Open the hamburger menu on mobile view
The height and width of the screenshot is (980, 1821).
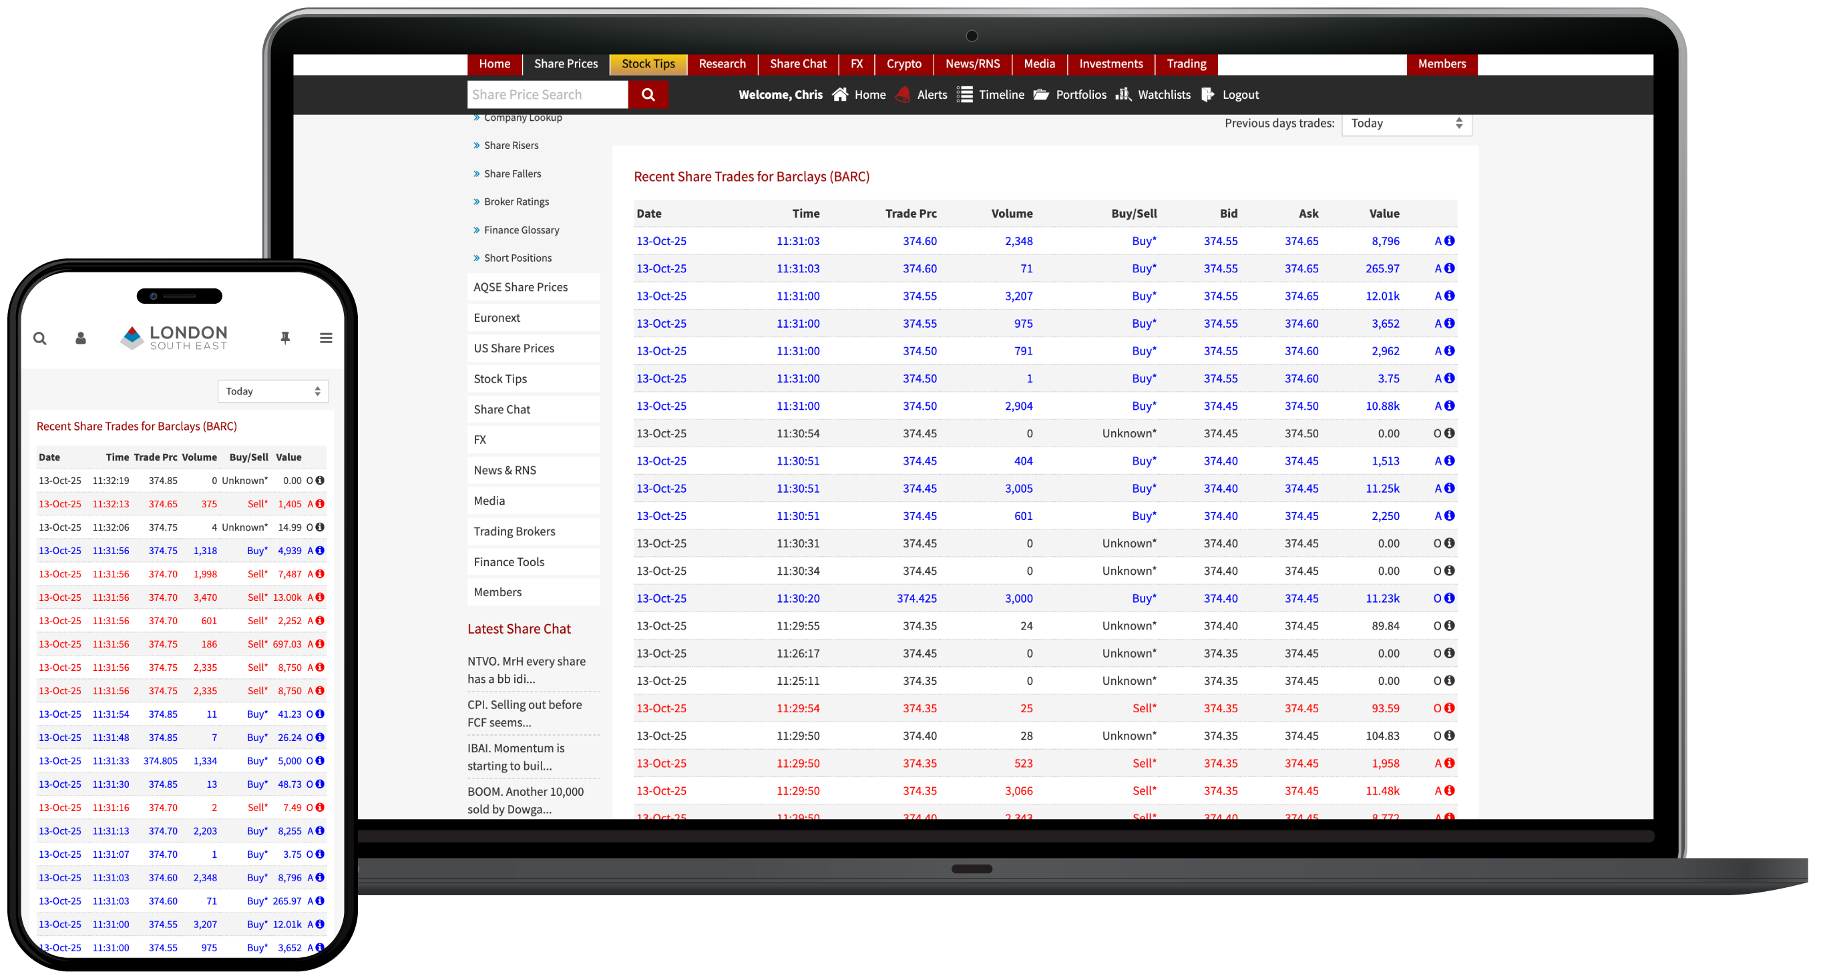(325, 338)
